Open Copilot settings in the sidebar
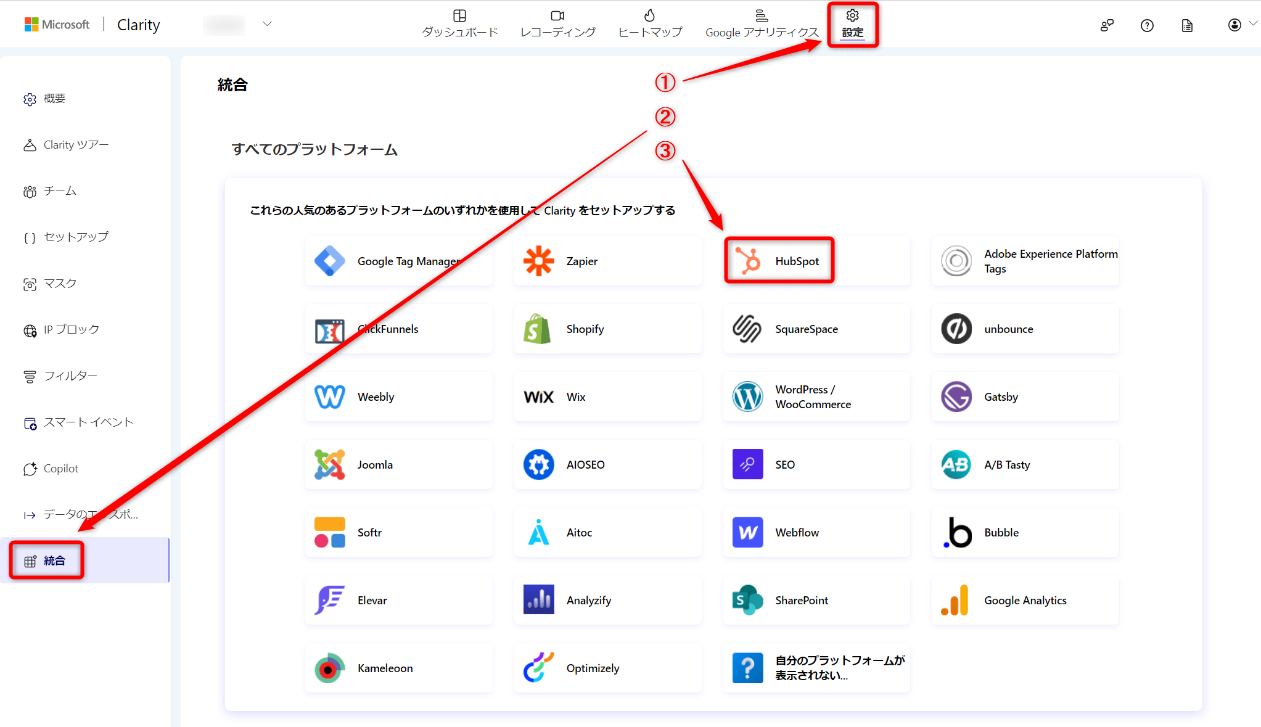 [x=85, y=469]
